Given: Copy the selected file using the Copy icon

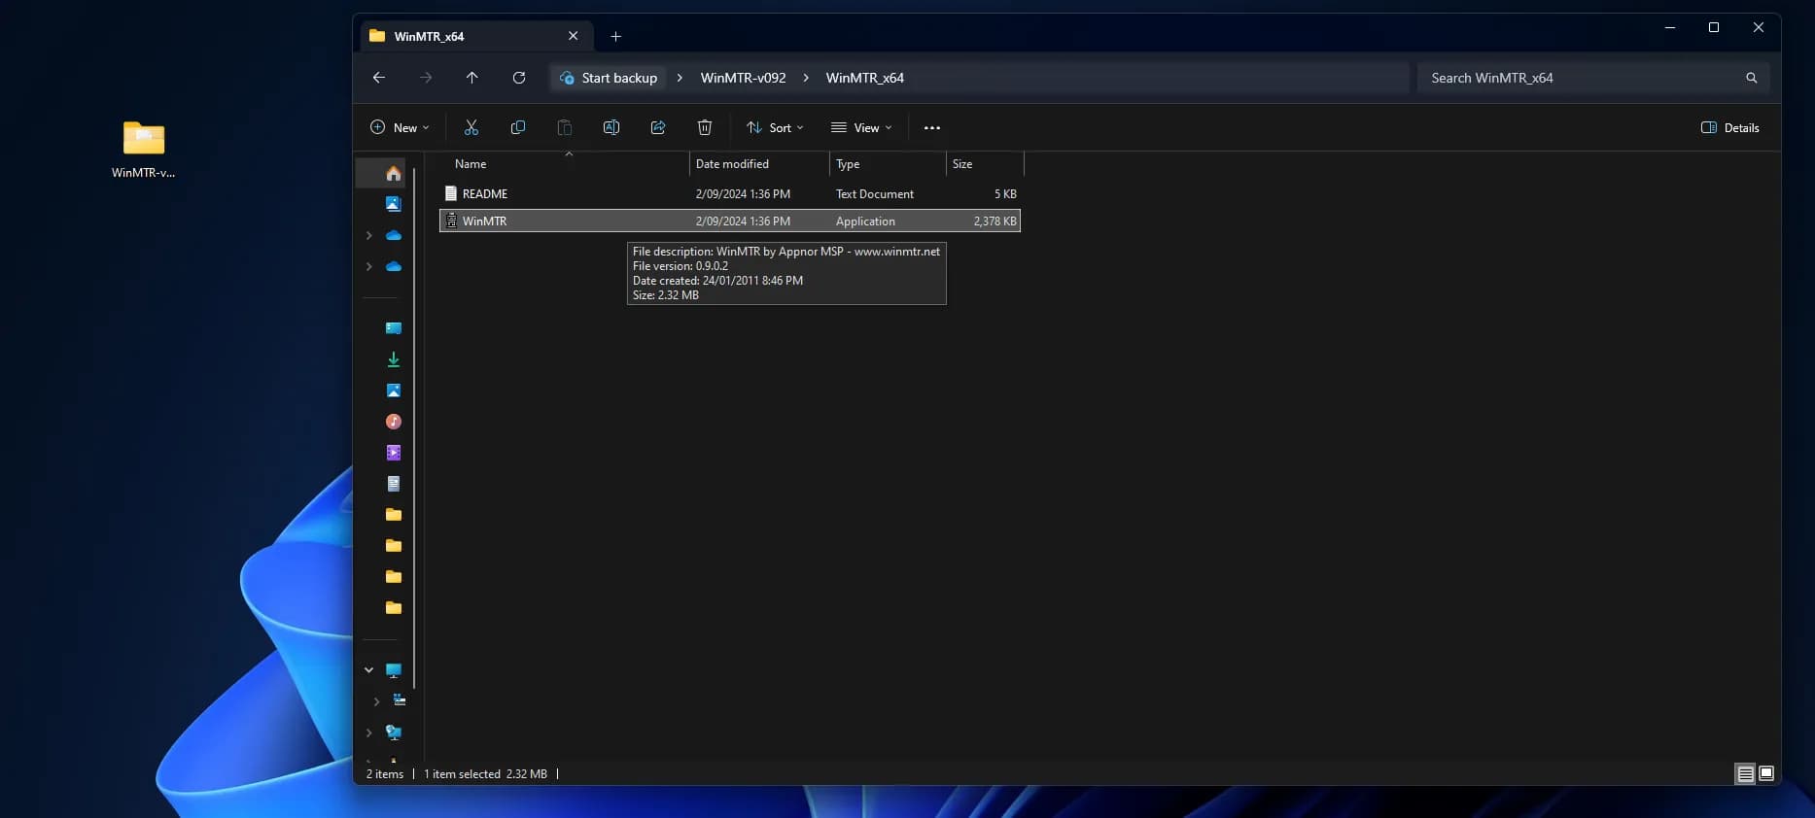Looking at the screenshot, I should tap(518, 127).
